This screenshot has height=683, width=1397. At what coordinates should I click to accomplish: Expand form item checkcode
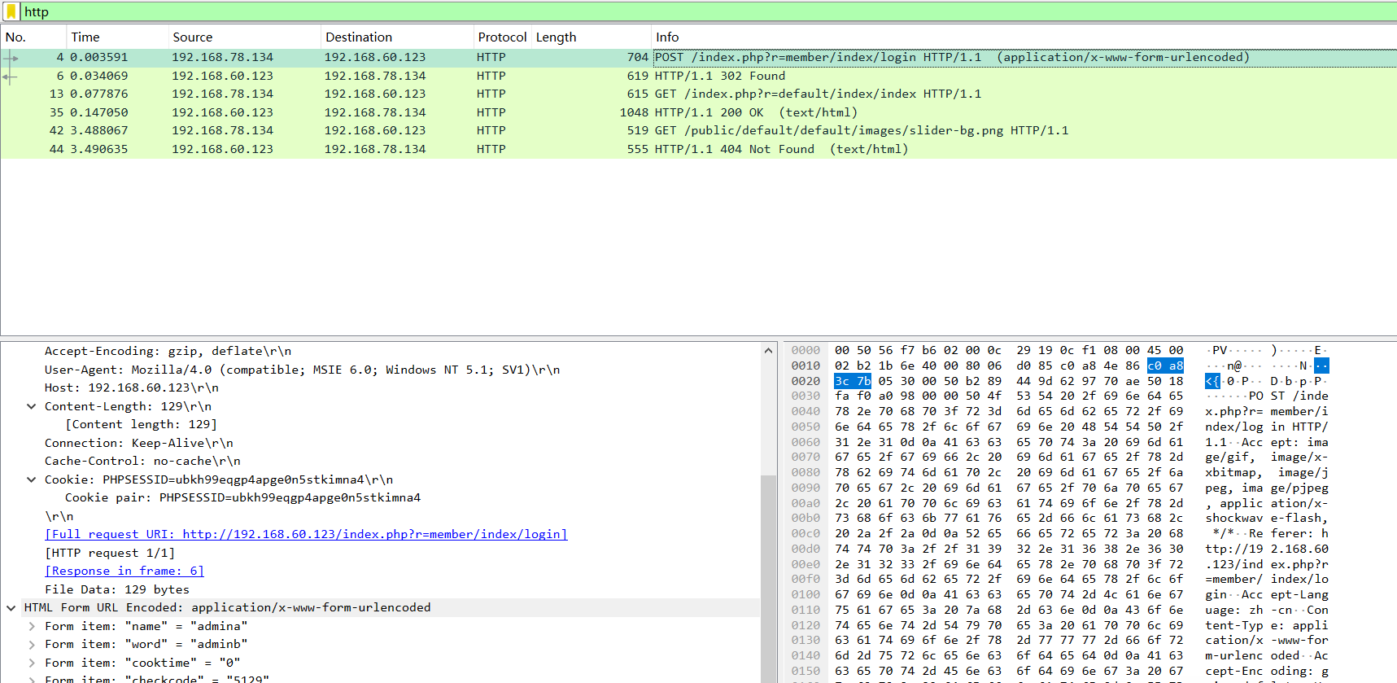31,679
